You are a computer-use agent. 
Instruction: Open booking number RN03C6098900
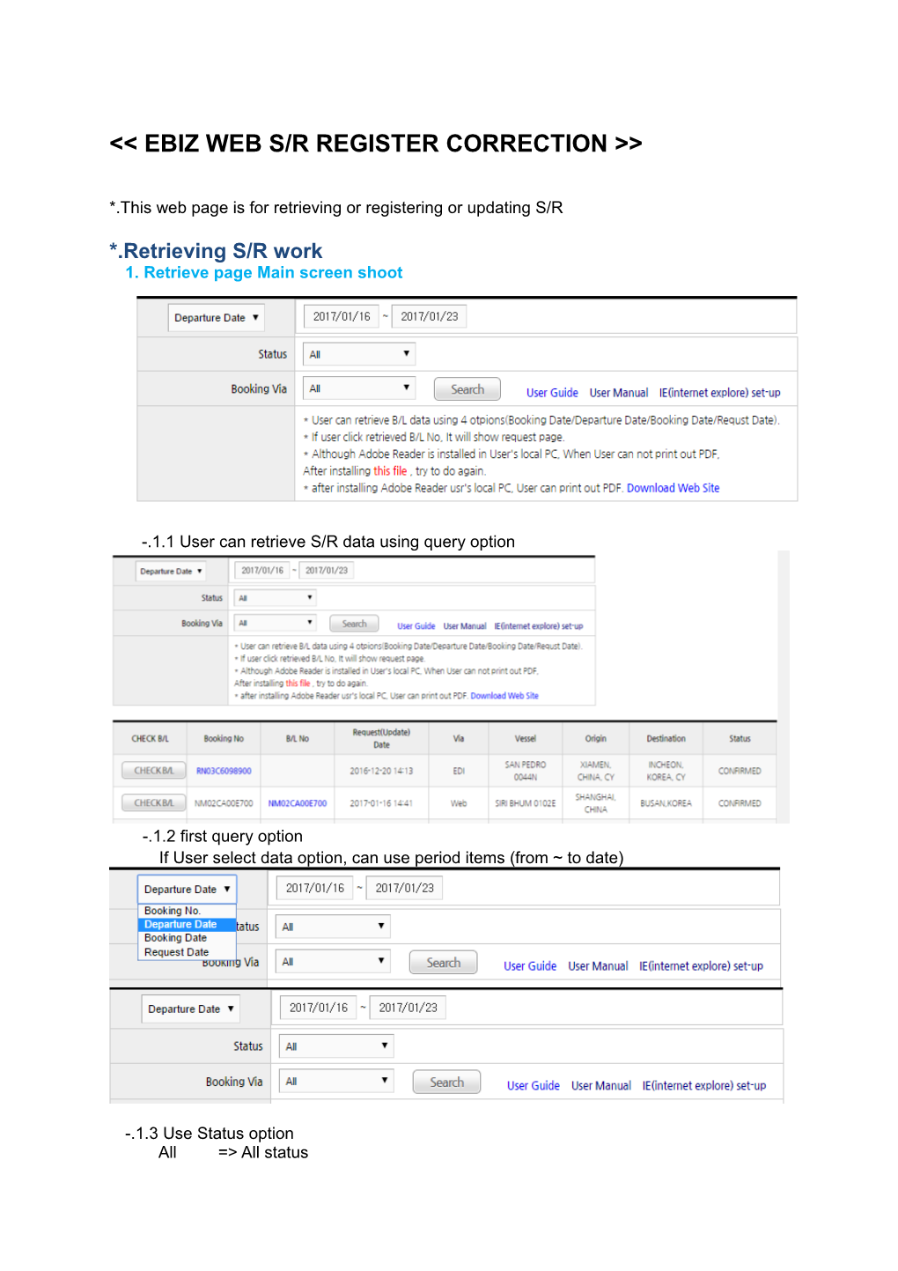224,769
